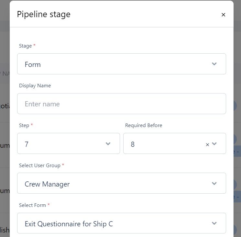Image resolution: width=241 pixels, height=237 pixels.
Task: Expand the Required Before dropdown chevron
Action: click(214, 144)
